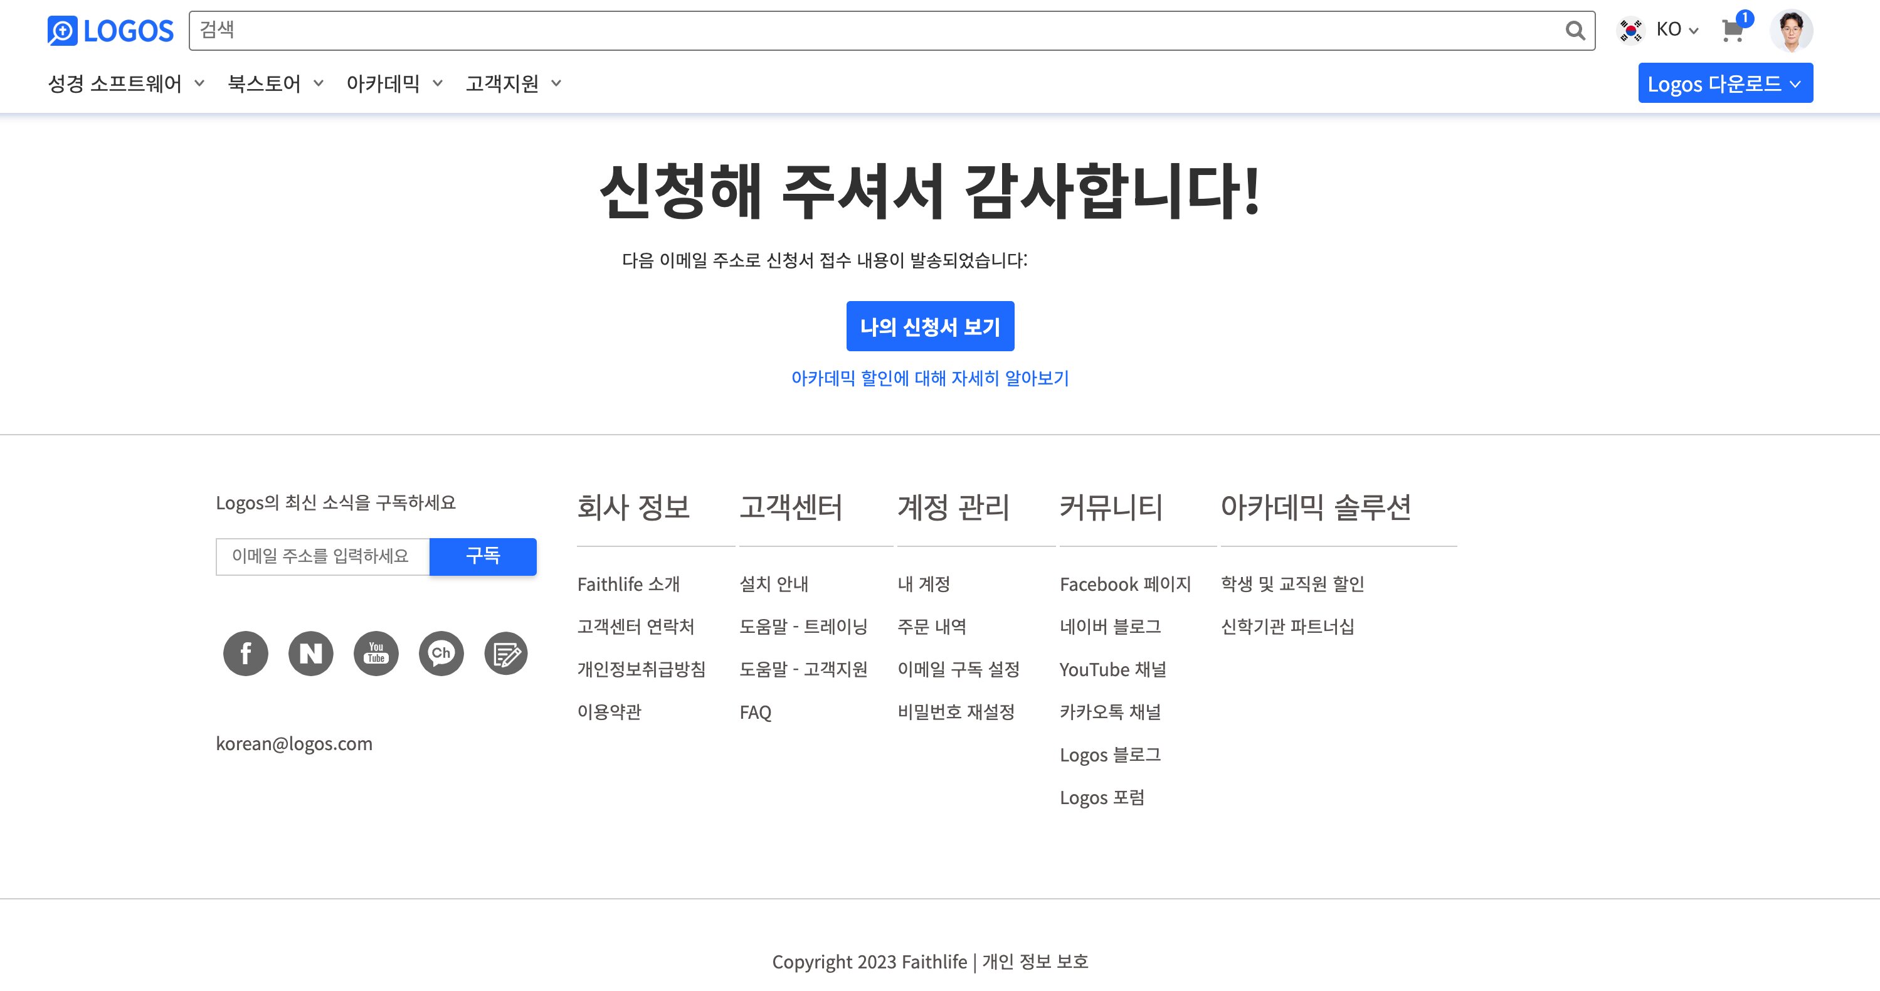The height and width of the screenshot is (991, 1880).
Task: Open the shopping cart icon
Action: pos(1733,31)
